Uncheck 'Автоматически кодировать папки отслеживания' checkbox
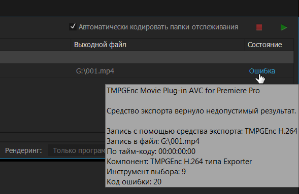The width and height of the screenshot is (299, 194). click(x=73, y=27)
